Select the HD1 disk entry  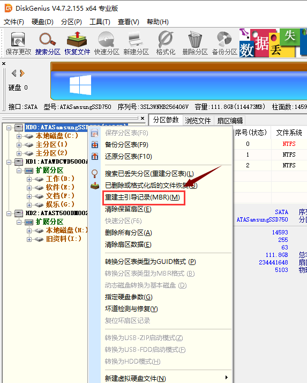56,161
